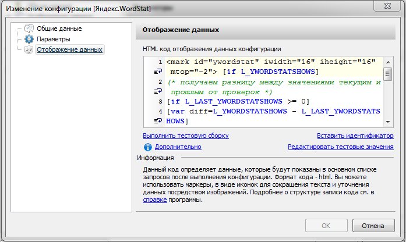The width and height of the screenshot is (406, 242).
Task: Click the wrap indicator icon under line 4
Action: tap(157, 121)
